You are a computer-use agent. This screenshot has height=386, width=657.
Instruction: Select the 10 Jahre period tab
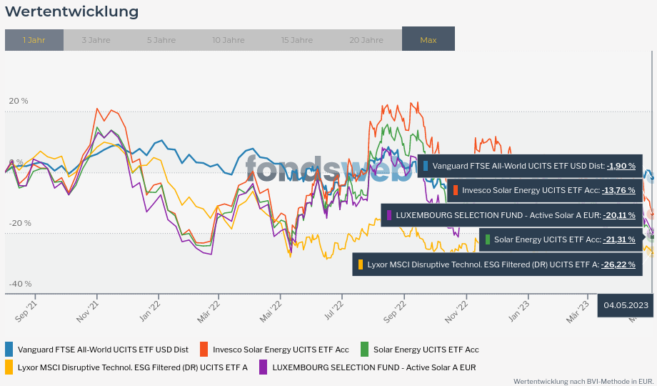click(229, 40)
